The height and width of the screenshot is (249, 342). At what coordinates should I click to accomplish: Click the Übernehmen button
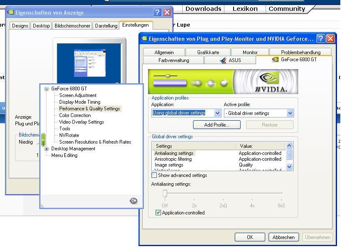(317, 237)
